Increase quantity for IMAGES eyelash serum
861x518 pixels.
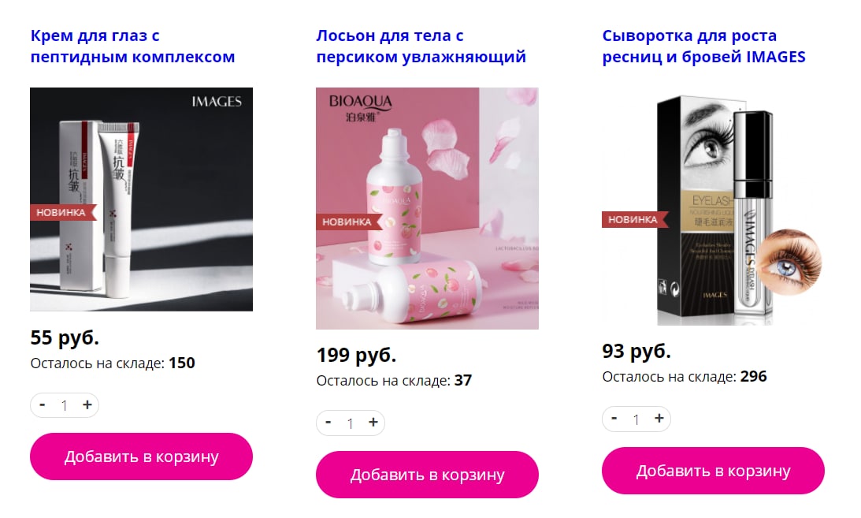(659, 419)
